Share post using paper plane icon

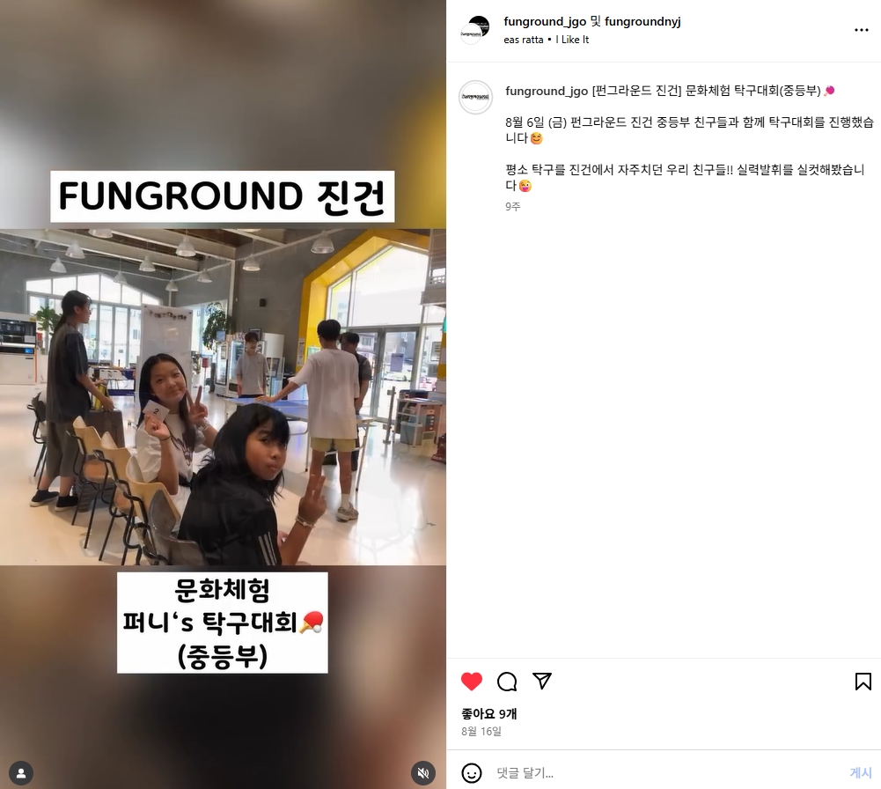[x=542, y=681]
